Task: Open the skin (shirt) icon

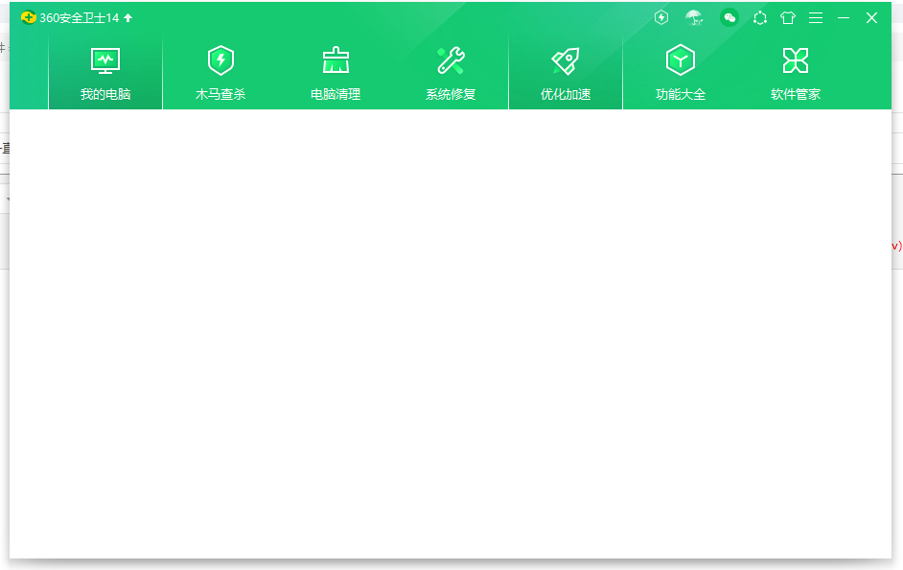Action: click(x=788, y=18)
